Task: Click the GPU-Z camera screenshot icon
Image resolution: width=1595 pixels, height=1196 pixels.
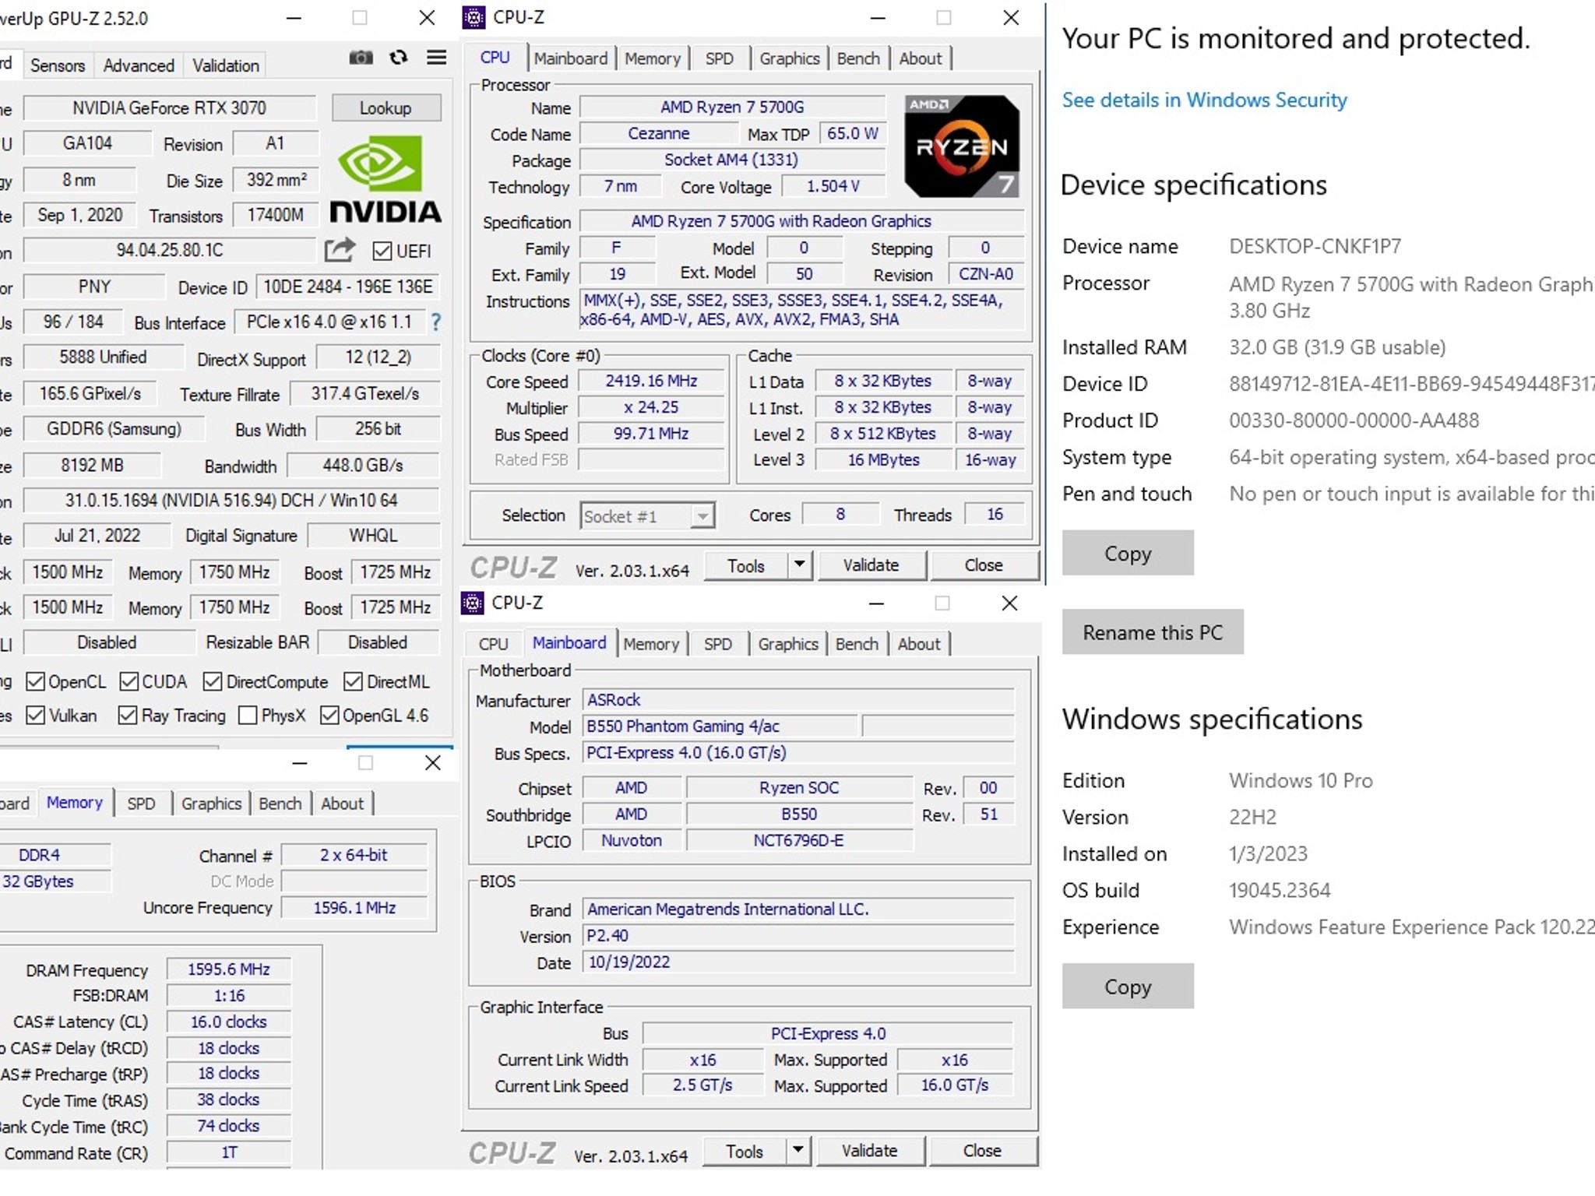Action: (x=360, y=58)
